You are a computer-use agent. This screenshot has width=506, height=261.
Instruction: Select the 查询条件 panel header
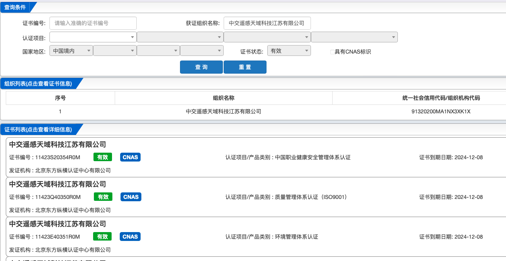click(15, 7)
